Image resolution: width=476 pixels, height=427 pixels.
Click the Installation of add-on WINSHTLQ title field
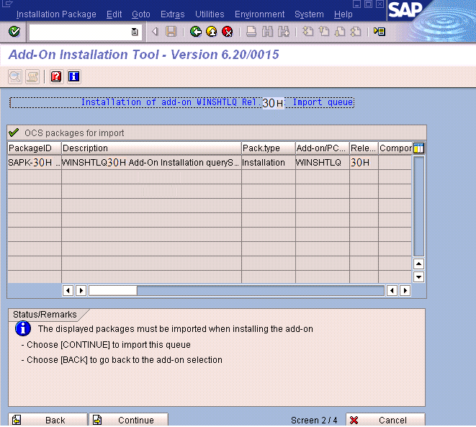(x=182, y=102)
